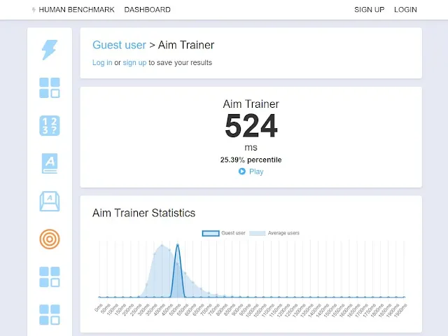Open the DASHBOARD menu item
This screenshot has width=448, height=336.
[x=148, y=10]
